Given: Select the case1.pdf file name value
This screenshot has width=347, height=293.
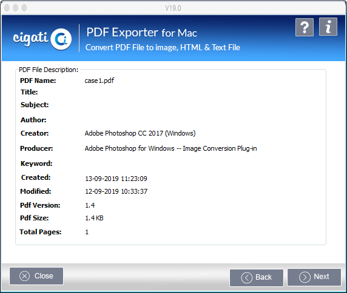Looking at the screenshot, I should point(99,81).
